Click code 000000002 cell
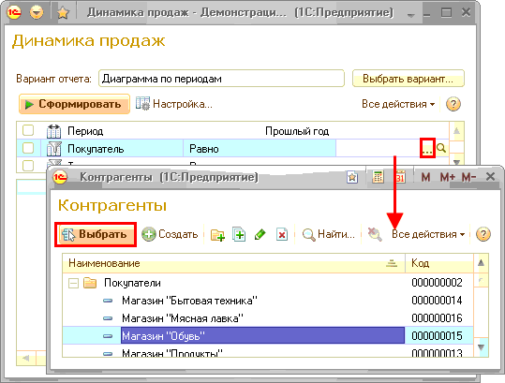 tap(437, 283)
